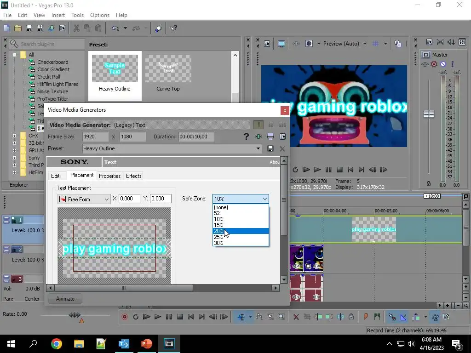Select the Normal Edit tool in bottom toolbar
471x353 pixels.
(x=241, y=317)
